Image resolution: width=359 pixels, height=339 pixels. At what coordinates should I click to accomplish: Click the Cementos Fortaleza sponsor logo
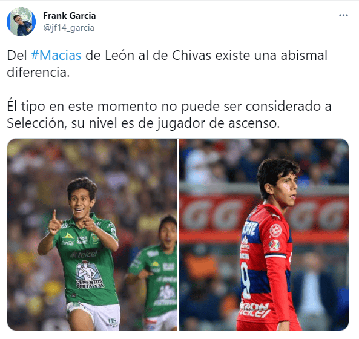coord(89,275)
